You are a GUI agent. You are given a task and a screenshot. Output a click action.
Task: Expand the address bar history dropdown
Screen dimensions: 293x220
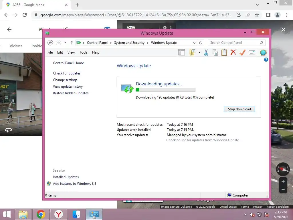point(194,43)
